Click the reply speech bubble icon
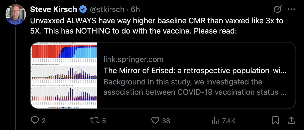The image size is (304, 130). click(35, 120)
